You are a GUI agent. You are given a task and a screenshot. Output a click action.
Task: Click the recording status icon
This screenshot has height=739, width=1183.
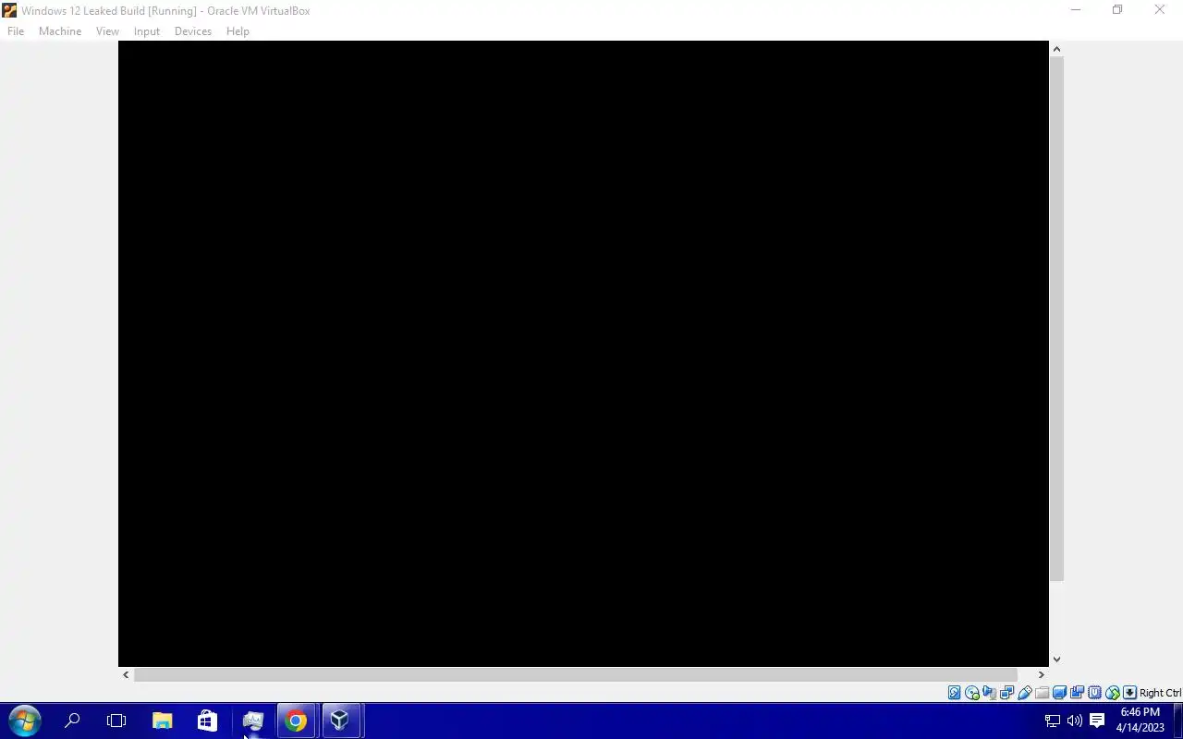click(1078, 693)
